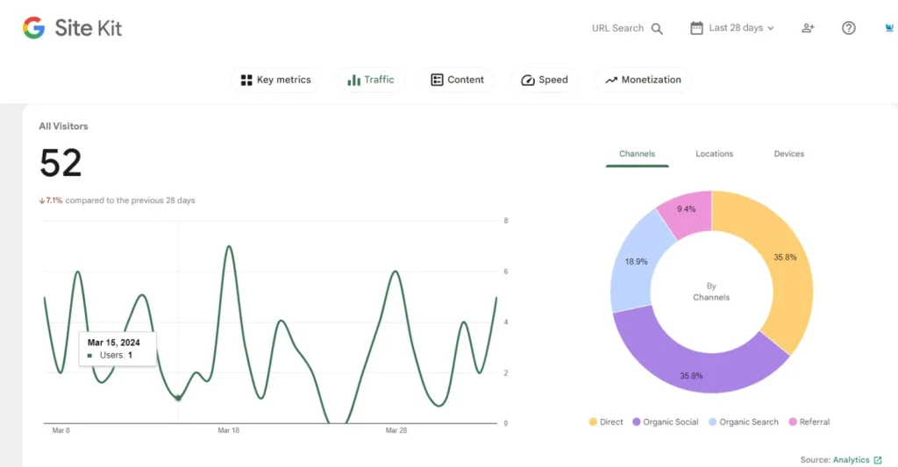898x467 pixels.
Task: Switch to the Devices tab
Action: [x=789, y=154]
